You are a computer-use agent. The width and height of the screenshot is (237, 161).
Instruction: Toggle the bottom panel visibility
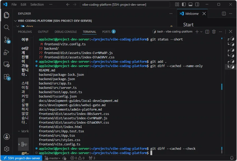[x=190, y=4]
